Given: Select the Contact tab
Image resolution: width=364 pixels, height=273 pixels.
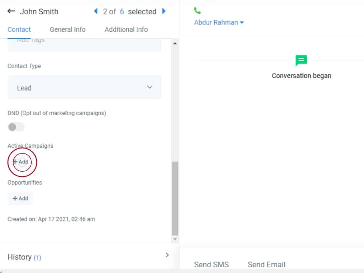Looking at the screenshot, I should point(19,30).
